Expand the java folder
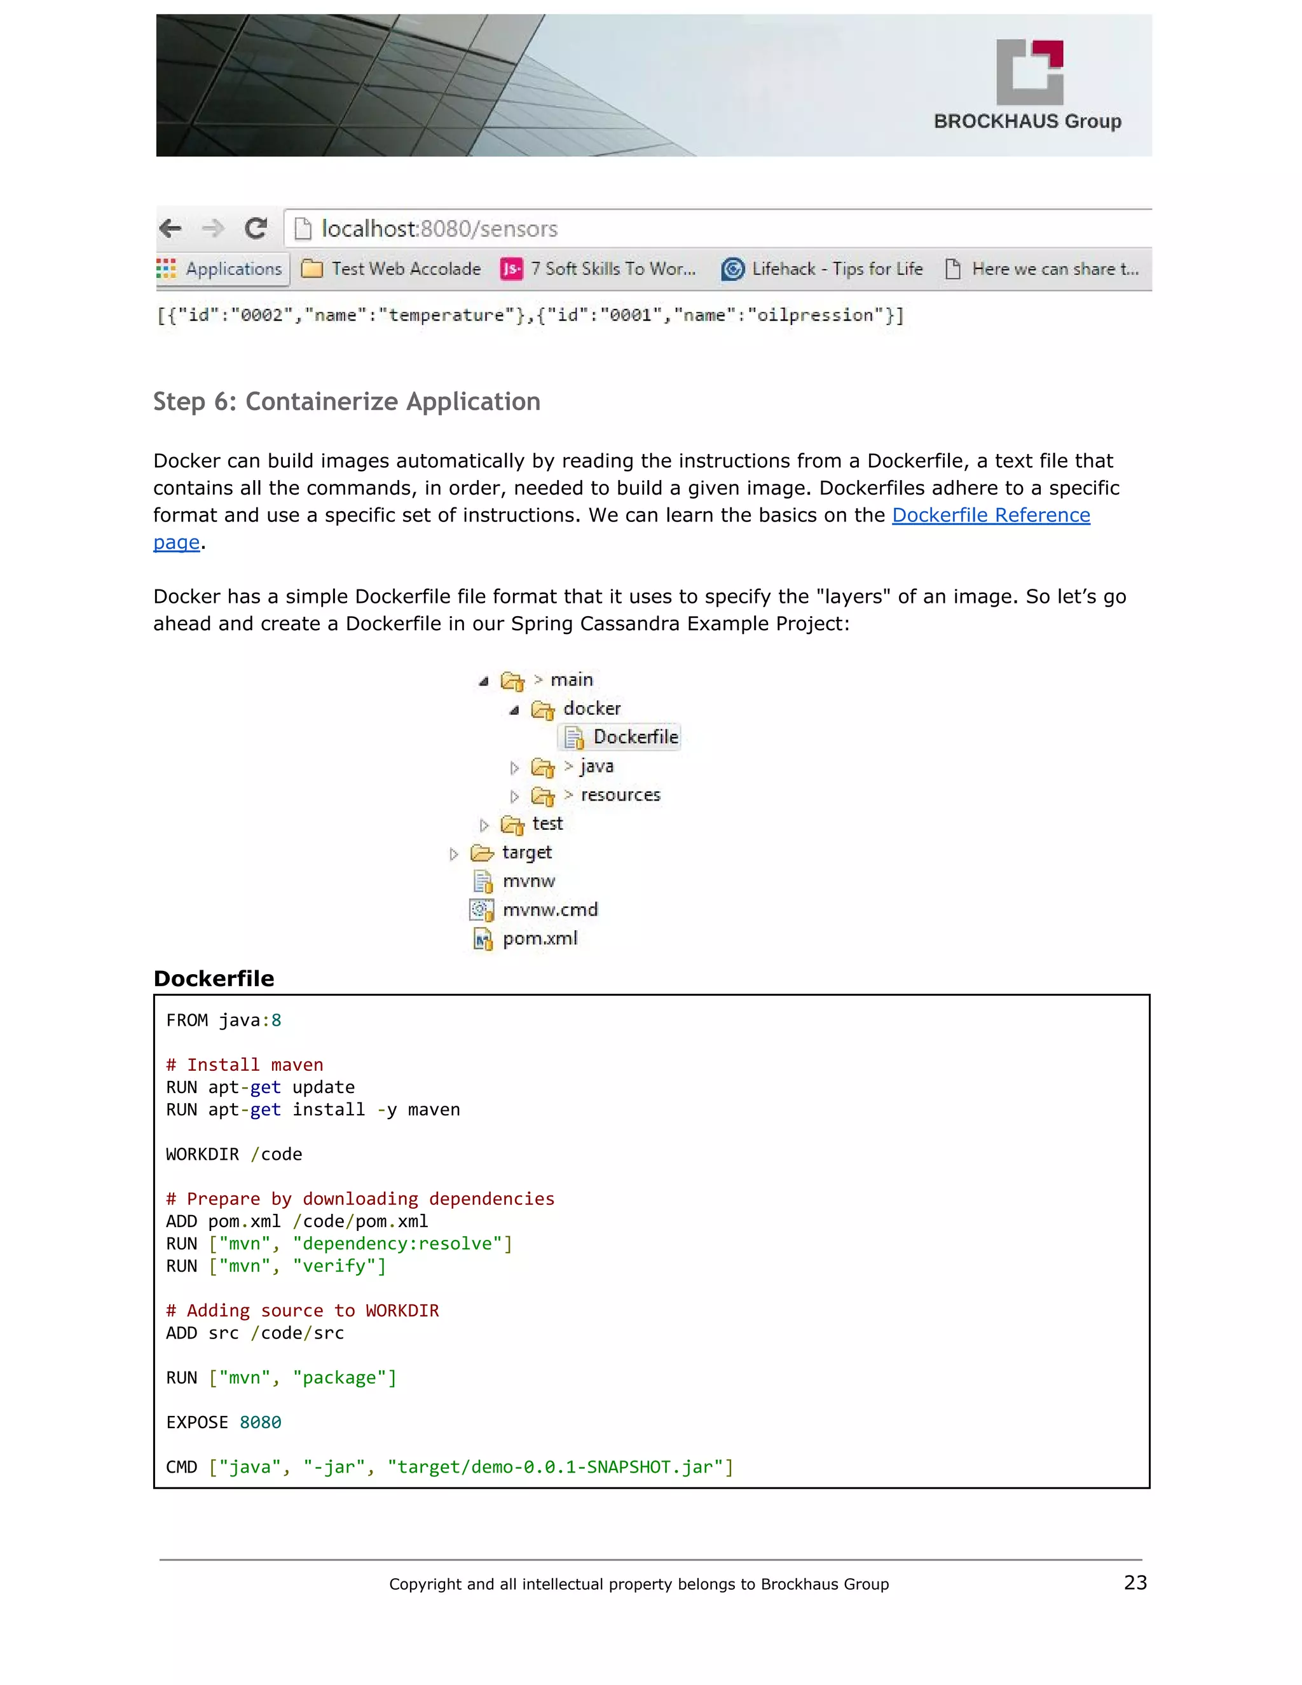 tap(514, 767)
